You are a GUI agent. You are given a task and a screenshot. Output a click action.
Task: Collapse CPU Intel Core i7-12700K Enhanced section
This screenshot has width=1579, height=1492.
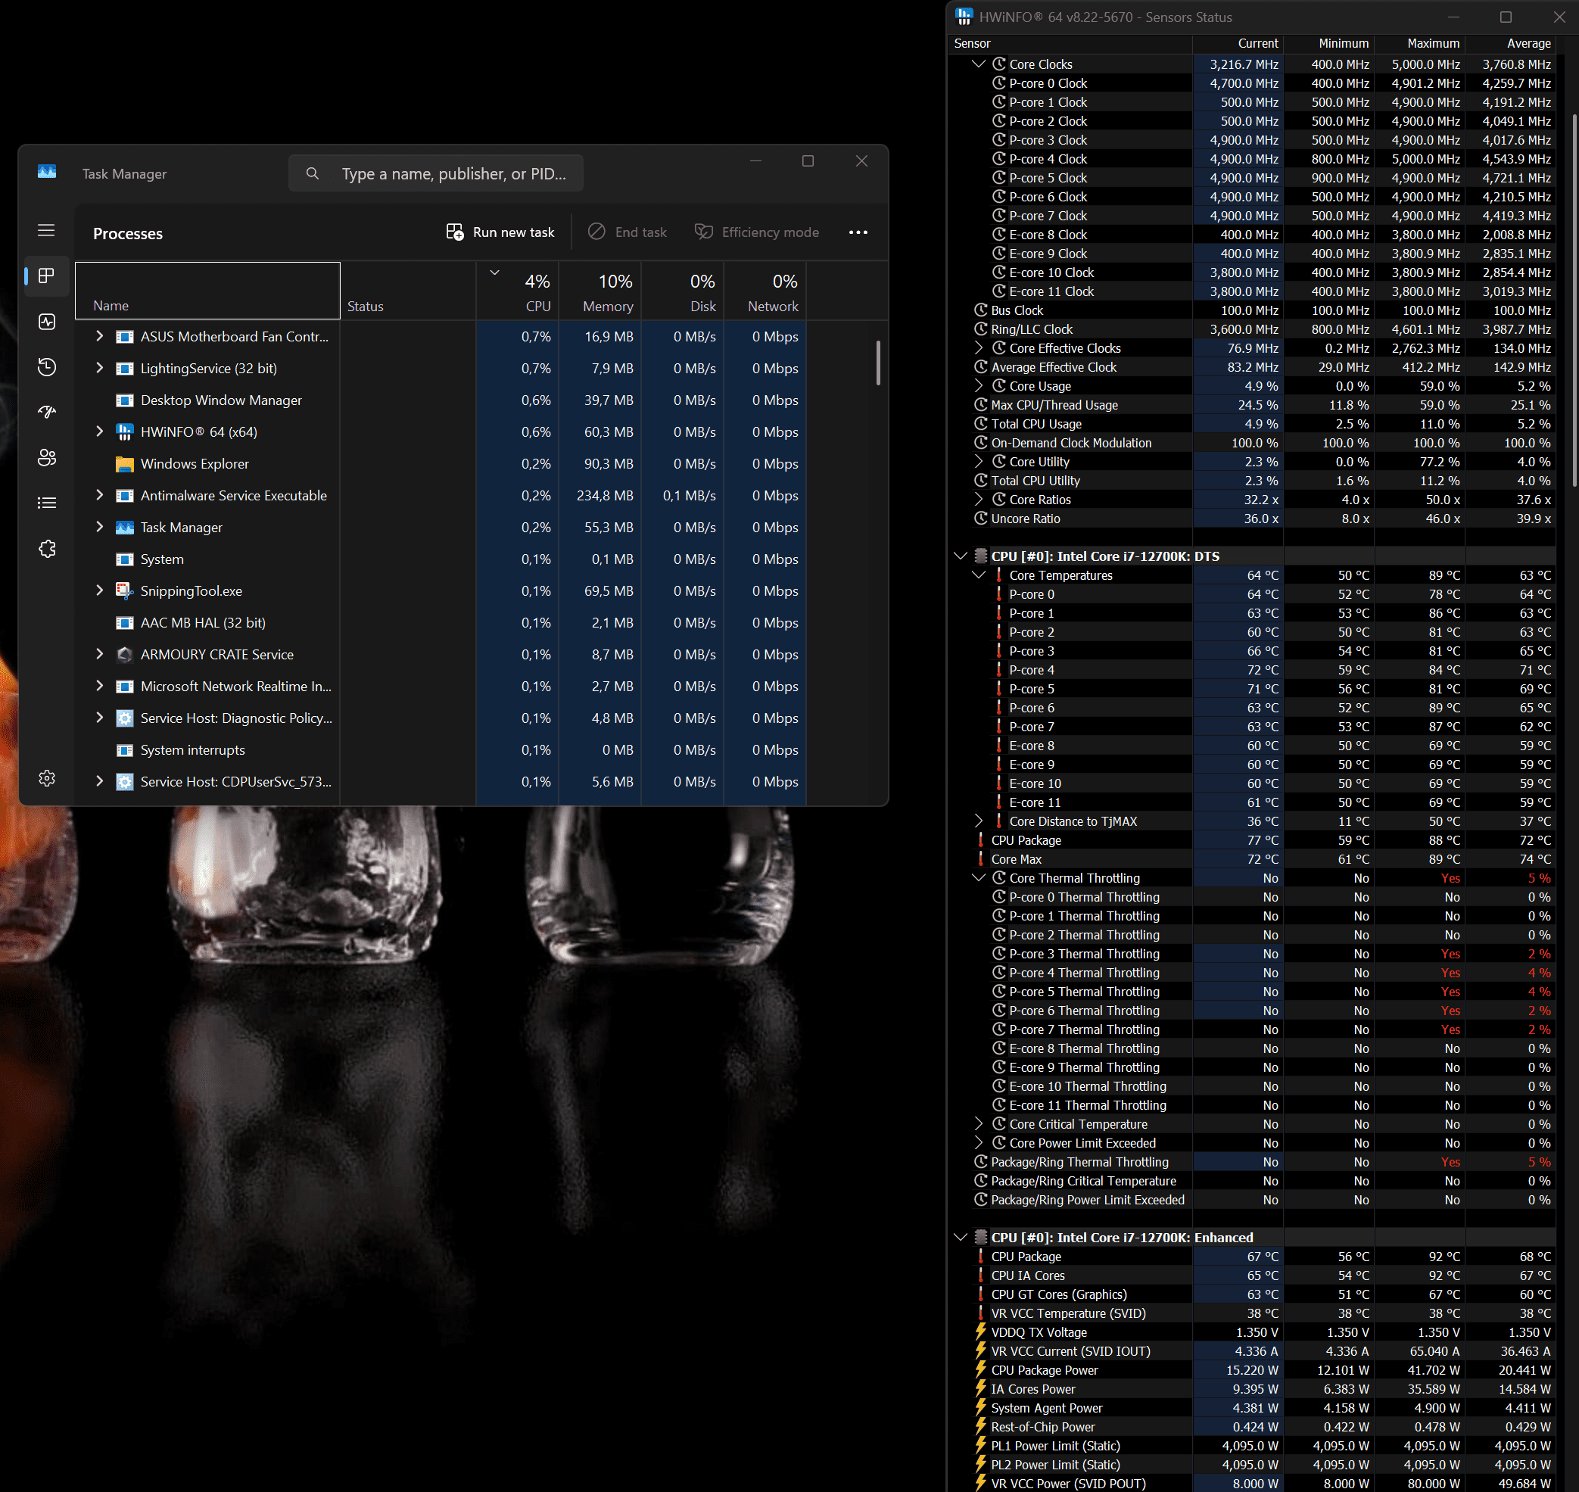[x=960, y=1238]
